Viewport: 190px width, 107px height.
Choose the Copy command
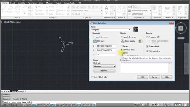pos(39,10)
